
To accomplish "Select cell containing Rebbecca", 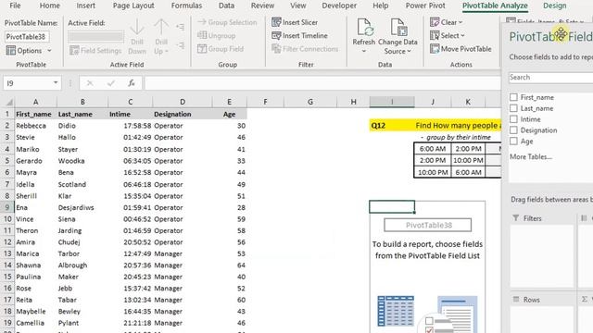I will pos(35,126).
